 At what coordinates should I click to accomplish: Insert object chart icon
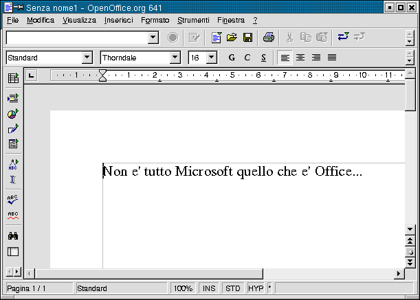coord(13,114)
